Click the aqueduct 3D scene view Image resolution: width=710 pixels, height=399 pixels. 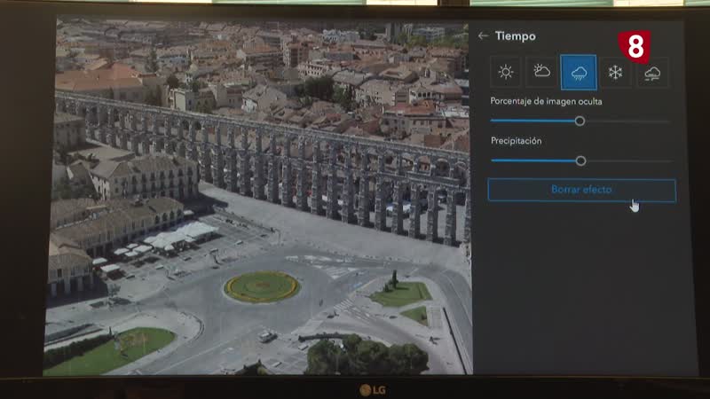(x=258, y=197)
